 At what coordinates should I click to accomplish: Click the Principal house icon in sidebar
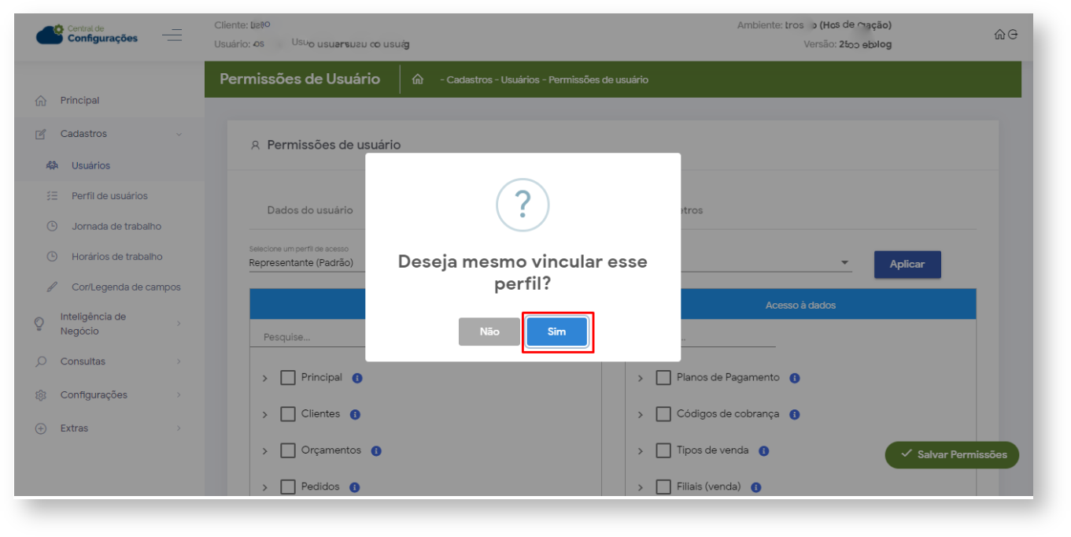[x=41, y=101]
